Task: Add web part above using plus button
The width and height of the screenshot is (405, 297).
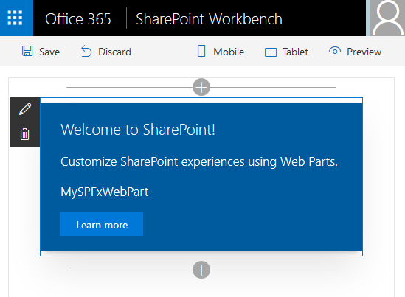Action: [201, 87]
